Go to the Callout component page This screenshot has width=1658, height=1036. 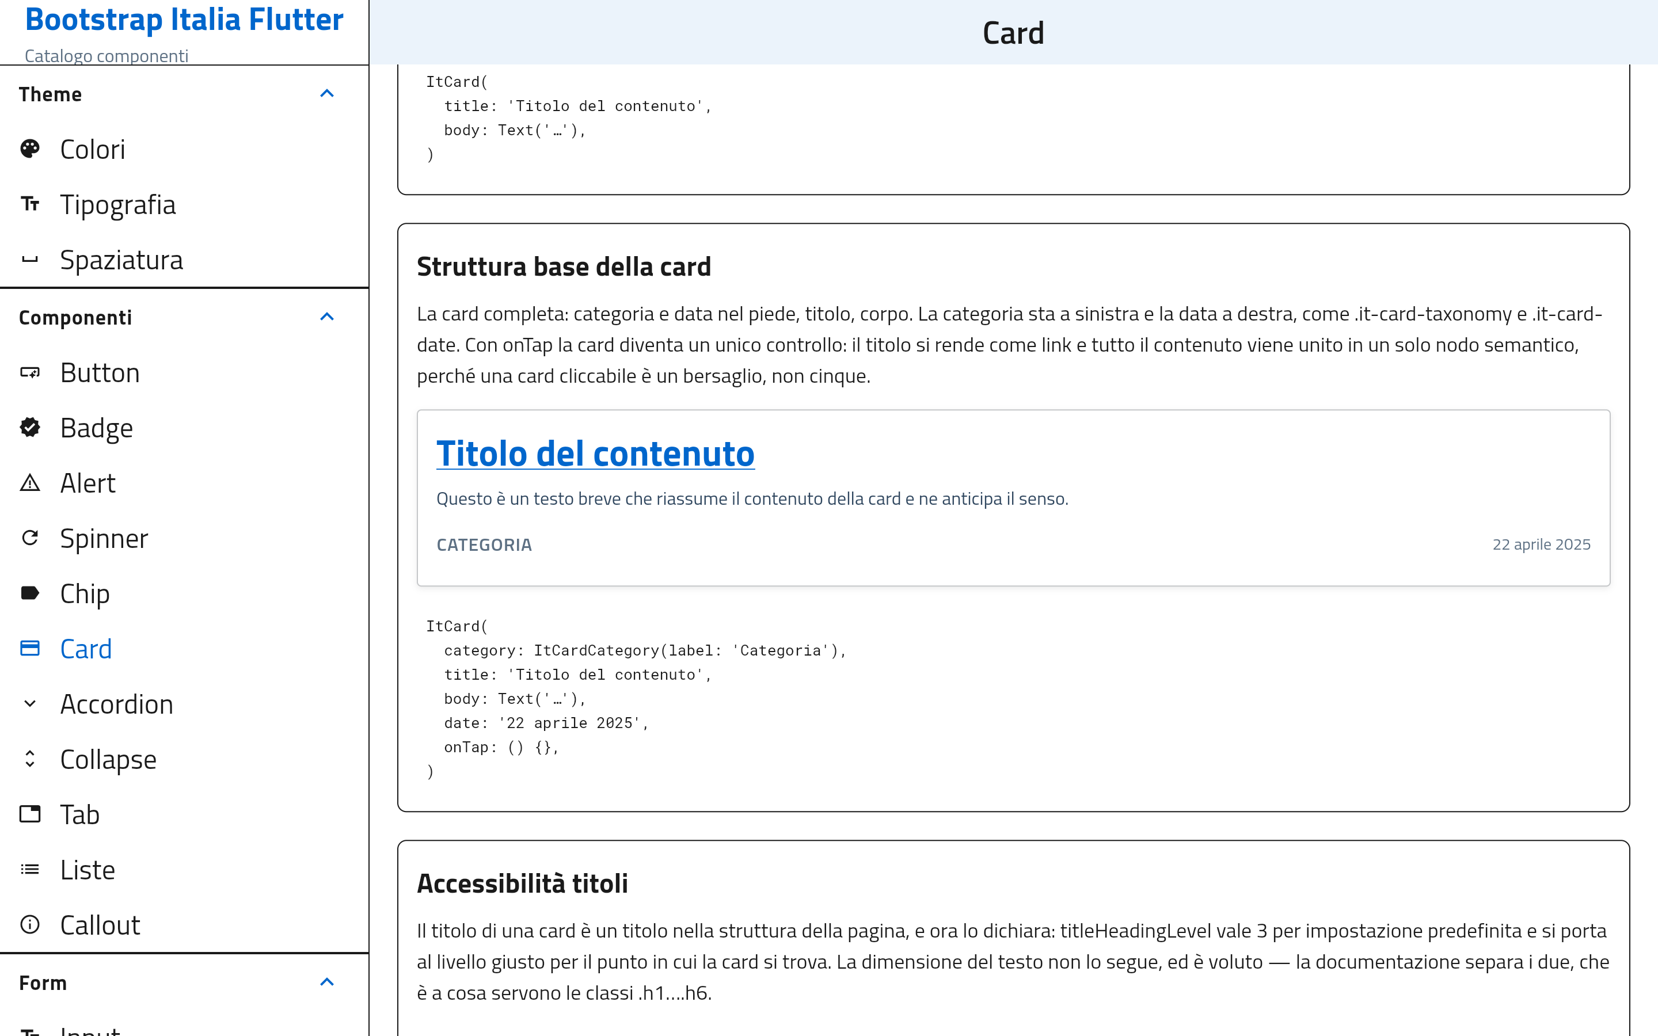click(x=184, y=925)
